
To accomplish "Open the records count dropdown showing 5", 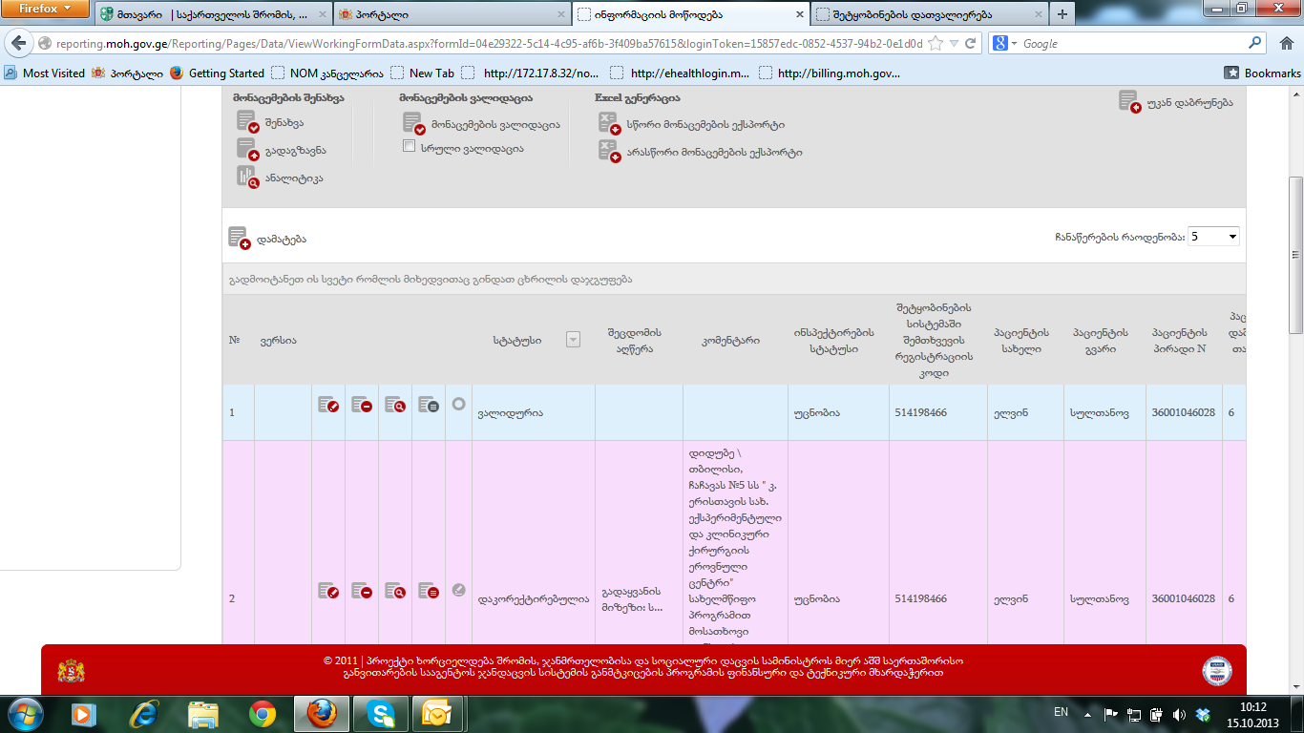I will 1213,237.
